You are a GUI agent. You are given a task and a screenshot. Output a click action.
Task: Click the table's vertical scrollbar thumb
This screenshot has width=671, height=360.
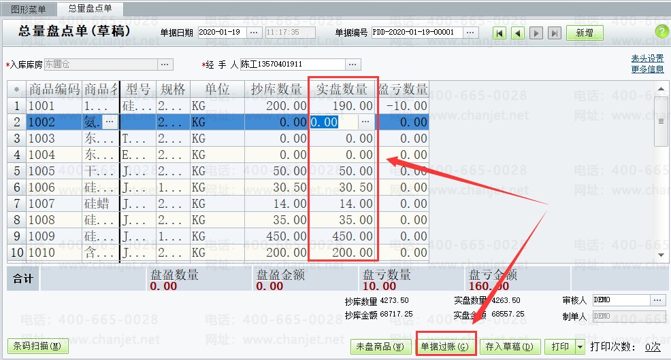tap(660, 120)
